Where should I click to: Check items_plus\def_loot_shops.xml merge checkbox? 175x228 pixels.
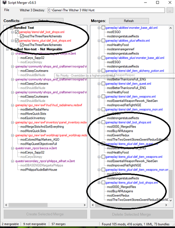[x=103, y=182]
